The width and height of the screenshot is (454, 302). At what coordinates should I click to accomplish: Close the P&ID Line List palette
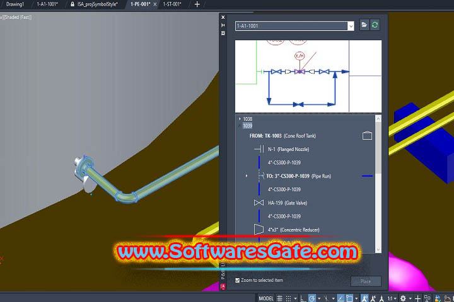223,18
